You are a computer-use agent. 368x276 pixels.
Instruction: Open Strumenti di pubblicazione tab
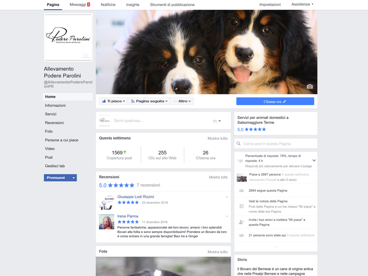[x=172, y=5]
